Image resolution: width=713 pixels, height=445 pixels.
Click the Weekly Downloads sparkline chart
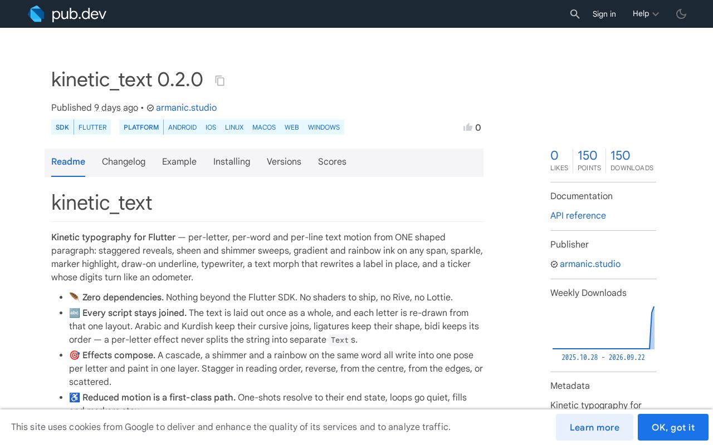pyautogui.click(x=603, y=328)
